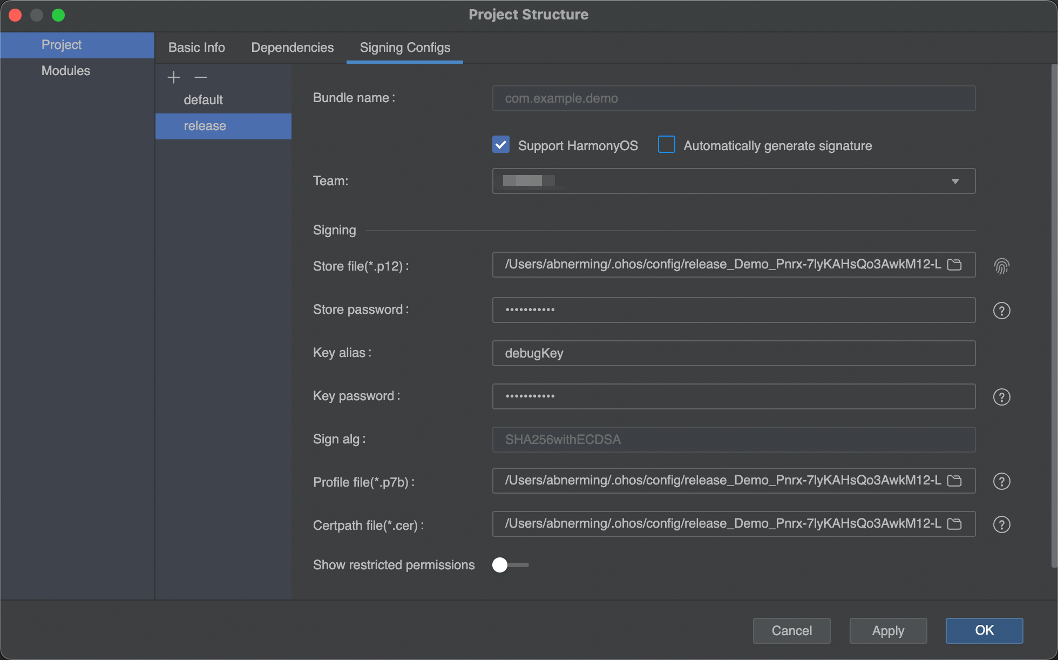Browse folder for Profile file (*.p7b)
This screenshot has height=660, width=1058.
[954, 481]
